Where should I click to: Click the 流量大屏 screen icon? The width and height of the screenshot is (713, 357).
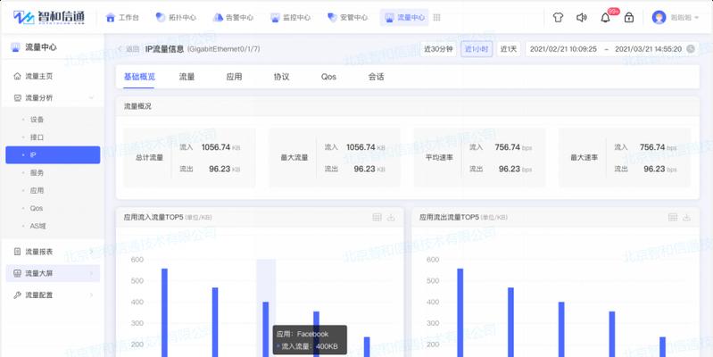17,273
